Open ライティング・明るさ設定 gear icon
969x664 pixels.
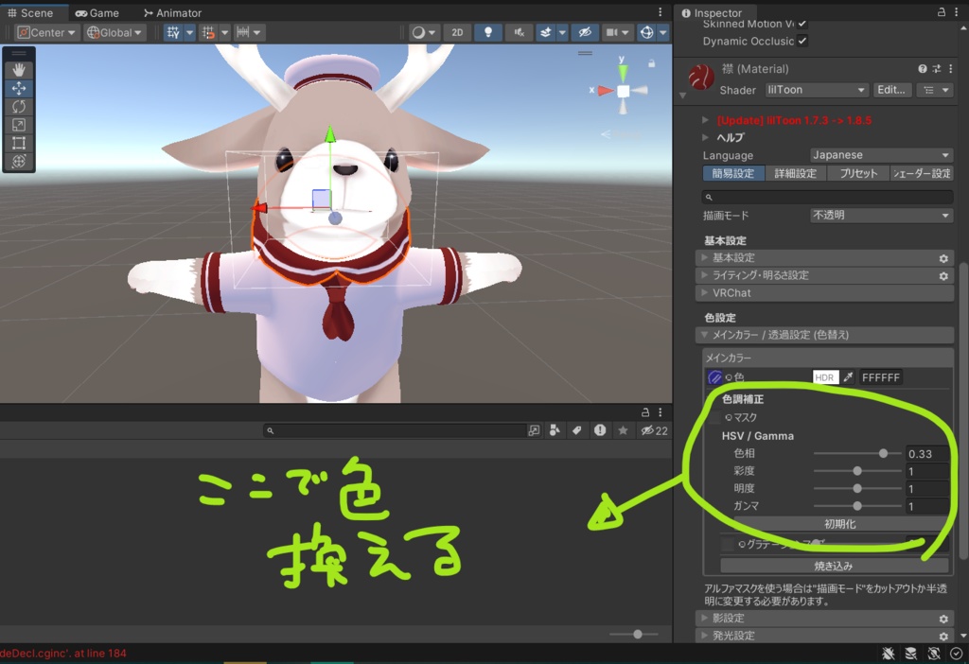coord(943,276)
